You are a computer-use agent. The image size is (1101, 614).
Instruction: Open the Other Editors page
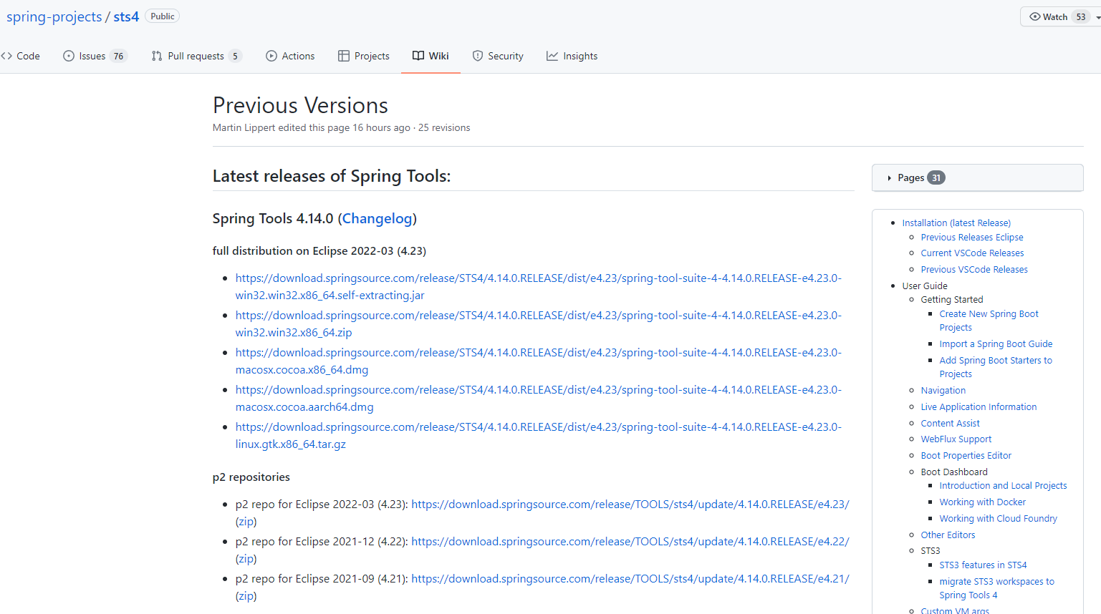948,535
